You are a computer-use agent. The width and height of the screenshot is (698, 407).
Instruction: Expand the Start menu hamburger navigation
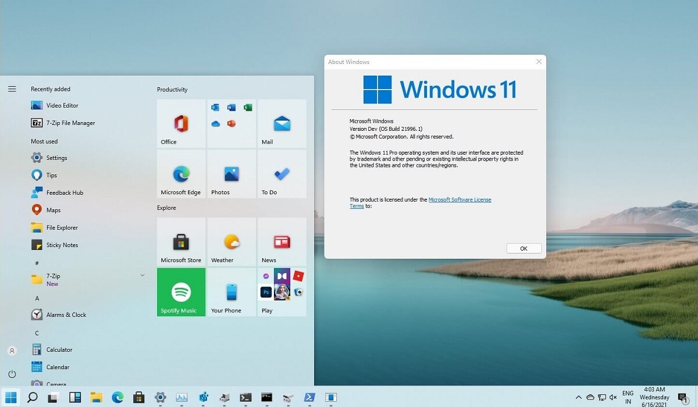pyautogui.click(x=12, y=89)
